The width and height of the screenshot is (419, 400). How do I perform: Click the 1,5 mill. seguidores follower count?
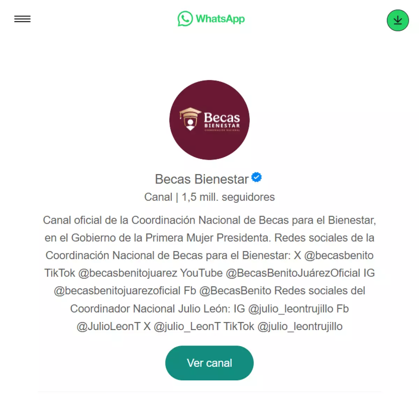point(228,197)
